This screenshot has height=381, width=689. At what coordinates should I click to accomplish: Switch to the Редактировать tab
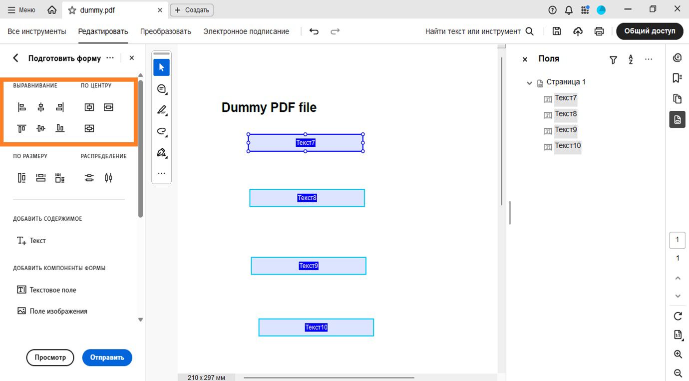[103, 31]
